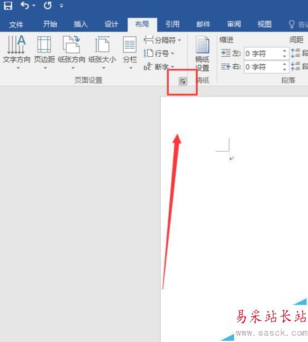Click the 间距 label text
308x342 pixels.
click(x=296, y=40)
